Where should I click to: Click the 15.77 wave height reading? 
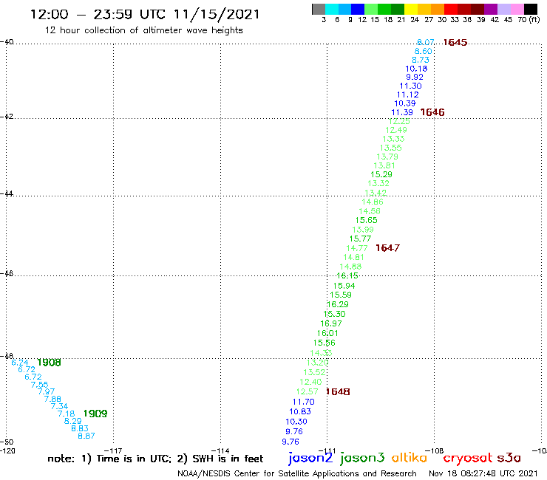[x=361, y=239]
